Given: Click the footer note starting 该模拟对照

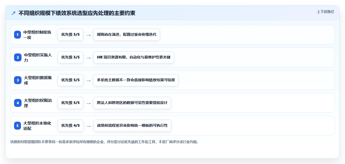Looking at the screenshot, I should (104, 142).
